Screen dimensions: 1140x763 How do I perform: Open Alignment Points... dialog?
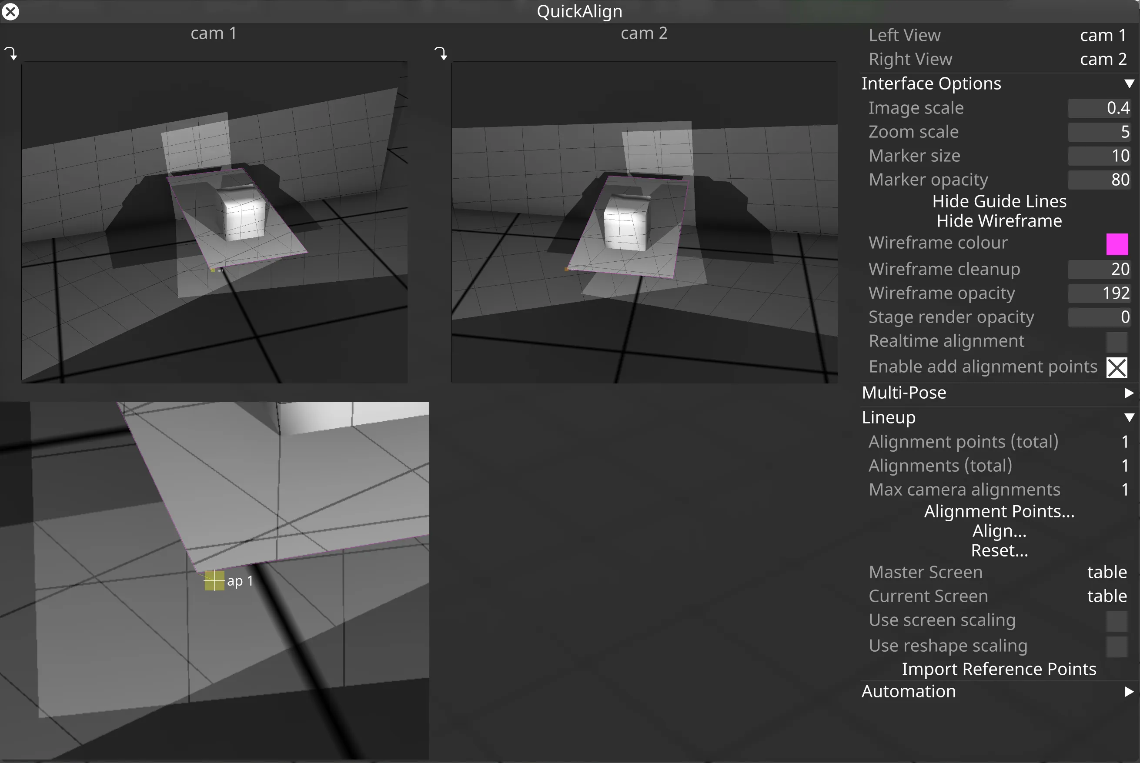coord(999,511)
